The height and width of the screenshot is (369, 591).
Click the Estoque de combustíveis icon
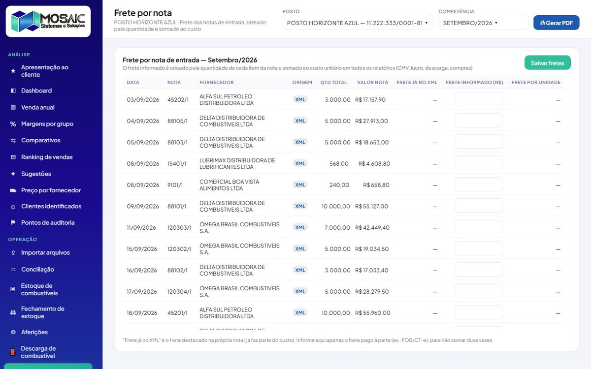pyautogui.click(x=13, y=289)
